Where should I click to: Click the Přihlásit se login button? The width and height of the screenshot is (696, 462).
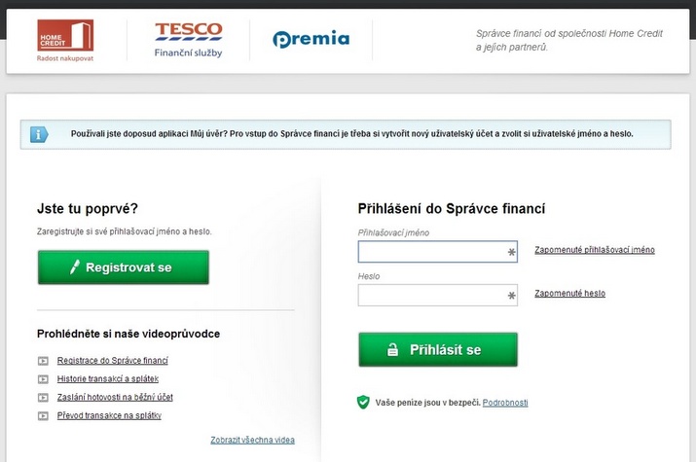tap(438, 350)
